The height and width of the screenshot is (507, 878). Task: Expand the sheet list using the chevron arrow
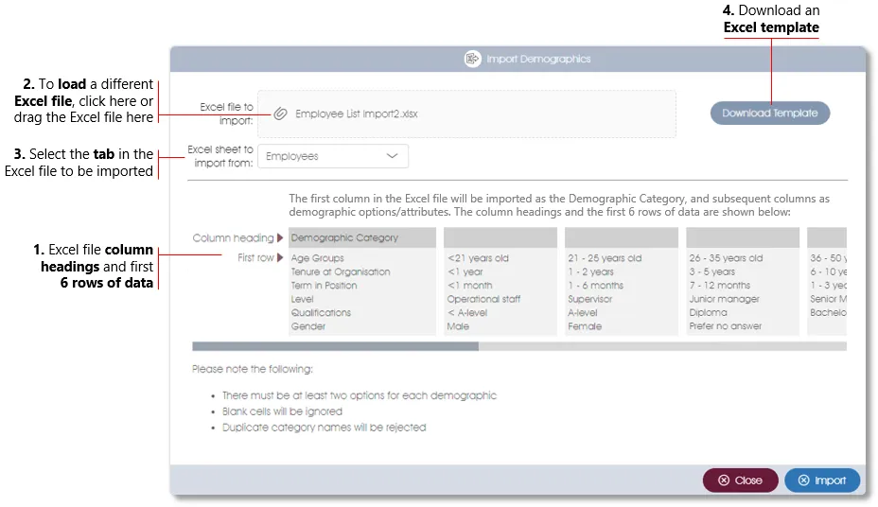pos(393,156)
